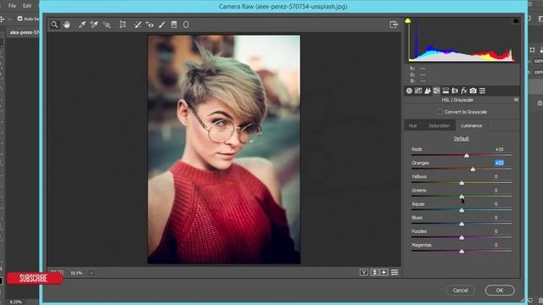Cycle before/after view with Y icon
The width and height of the screenshot is (543, 305).
(x=364, y=273)
